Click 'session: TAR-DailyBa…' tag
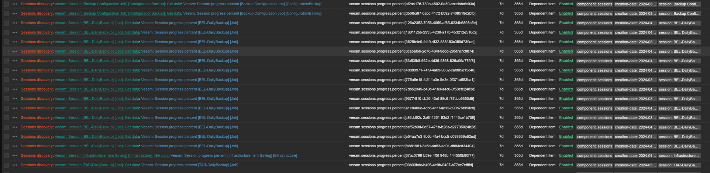The height and width of the screenshot is (173, 710). (679, 165)
